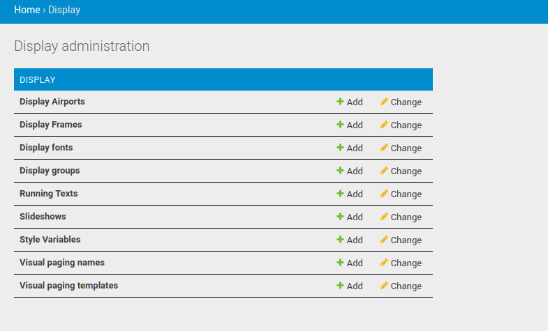Viewport: 548px width, 331px height.
Task: Click the pencil icon for Display groups
Action: 384,171
